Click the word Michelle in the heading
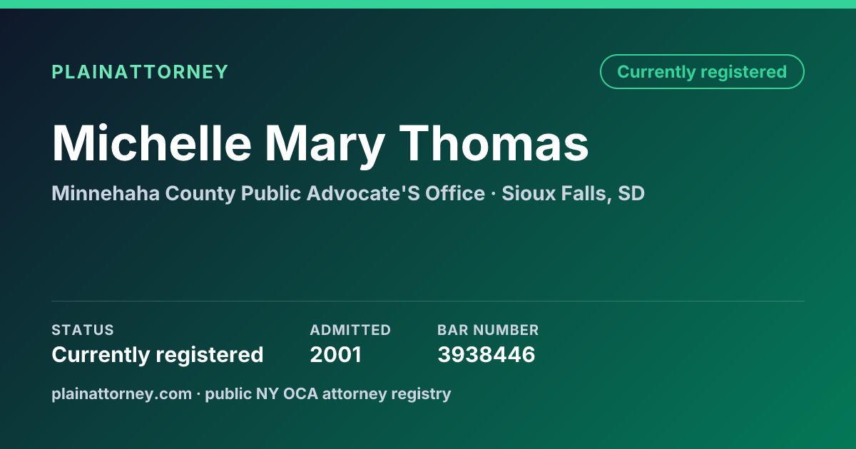The image size is (856, 449). pyautogui.click(x=152, y=143)
